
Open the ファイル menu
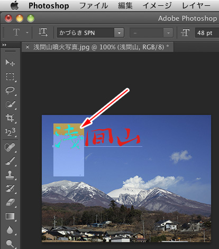[x=94, y=6]
